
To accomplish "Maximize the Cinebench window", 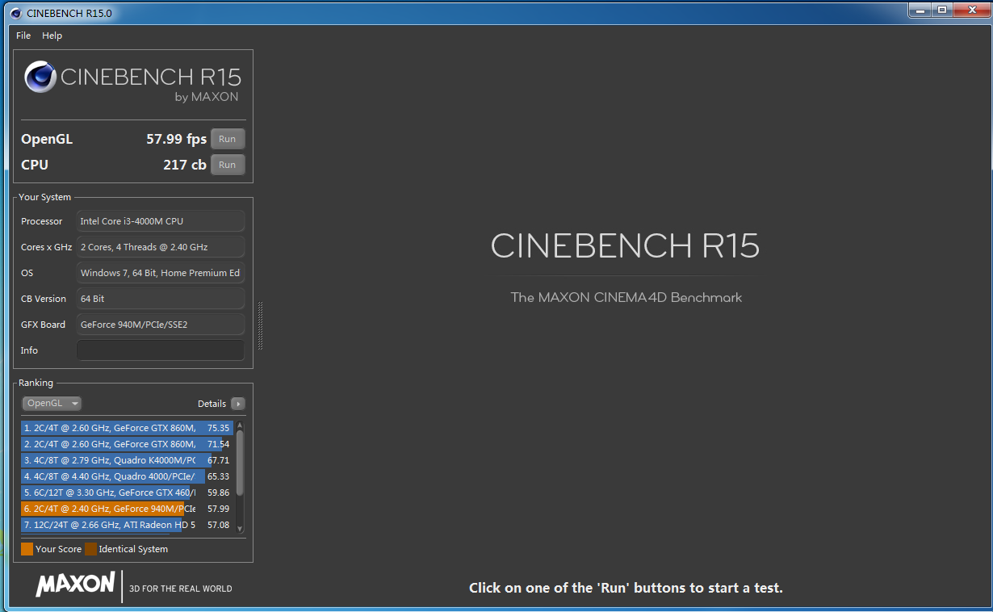I will (x=941, y=10).
